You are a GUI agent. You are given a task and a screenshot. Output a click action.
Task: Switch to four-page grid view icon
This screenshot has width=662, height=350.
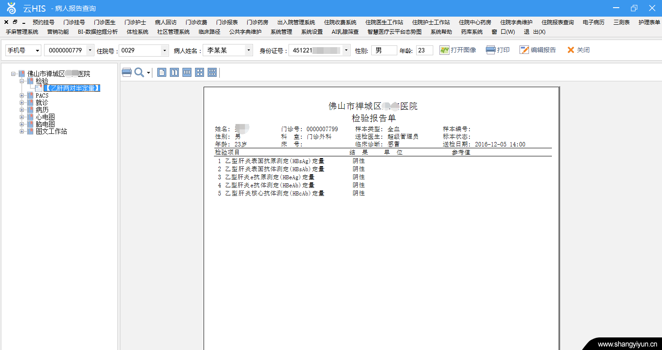(200, 72)
